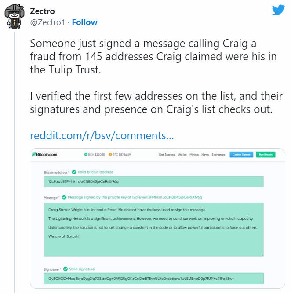Click the Bitcoin.com logo
291x294 pixels.
pyautogui.click(x=44, y=155)
